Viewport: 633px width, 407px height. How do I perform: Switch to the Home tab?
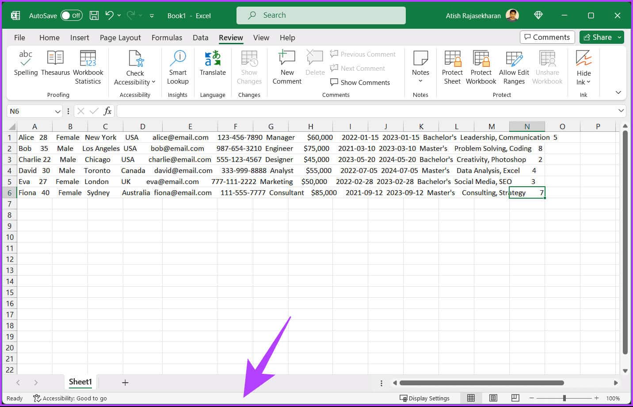click(x=49, y=38)
